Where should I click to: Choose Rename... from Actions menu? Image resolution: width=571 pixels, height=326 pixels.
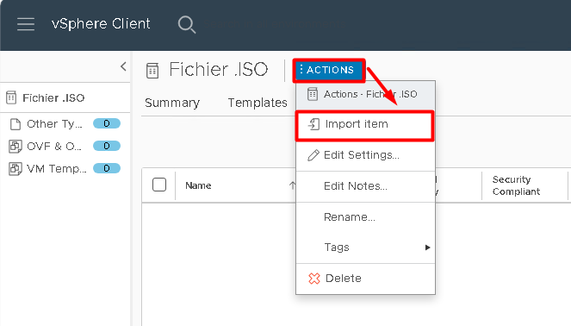pos(366,217)
